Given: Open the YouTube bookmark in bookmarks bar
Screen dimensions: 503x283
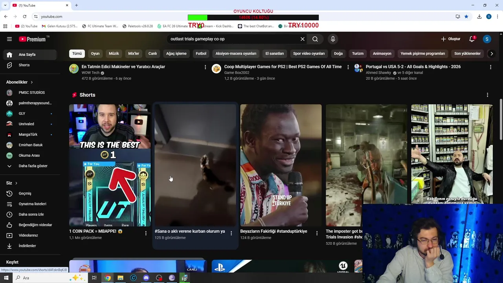Looking at the screenshot, I should 26,26.
